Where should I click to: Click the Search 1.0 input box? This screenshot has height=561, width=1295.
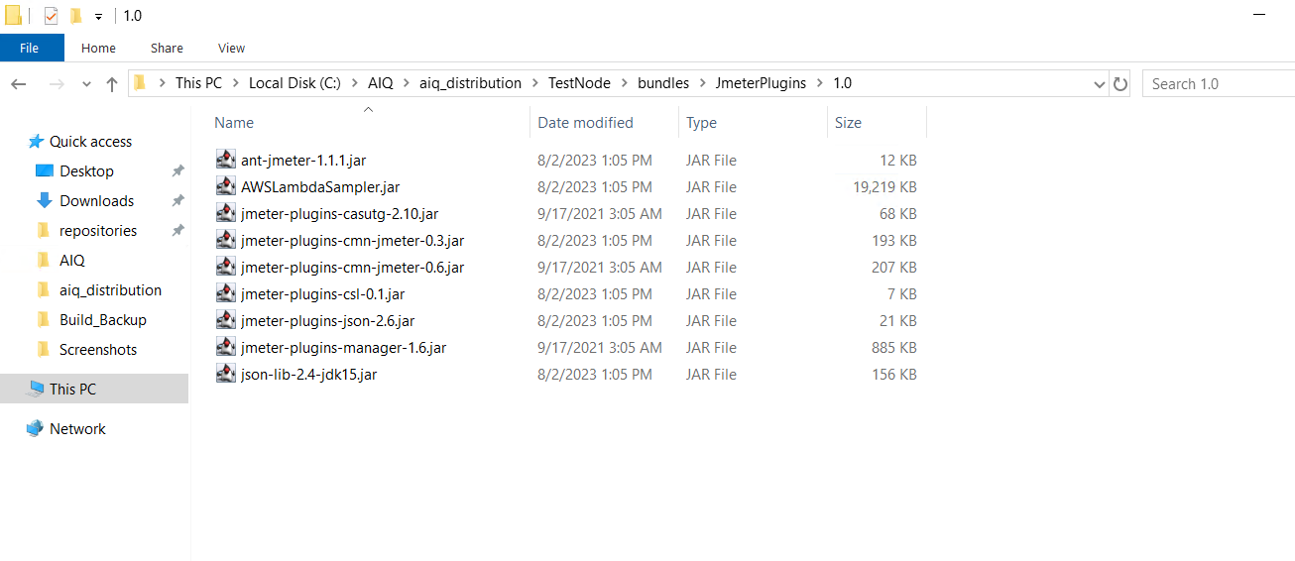coord(1219,84)
